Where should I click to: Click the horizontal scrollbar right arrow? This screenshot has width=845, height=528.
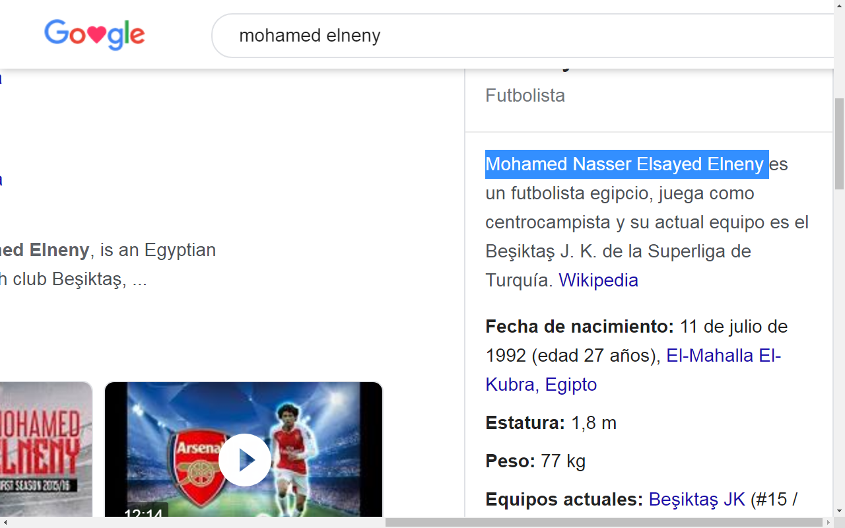point(828,522)
